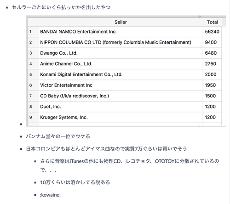Click the line starting さらに音楽はiTunesの他にも
Viewport: 230px width, 204px height.
pos(129,165)
